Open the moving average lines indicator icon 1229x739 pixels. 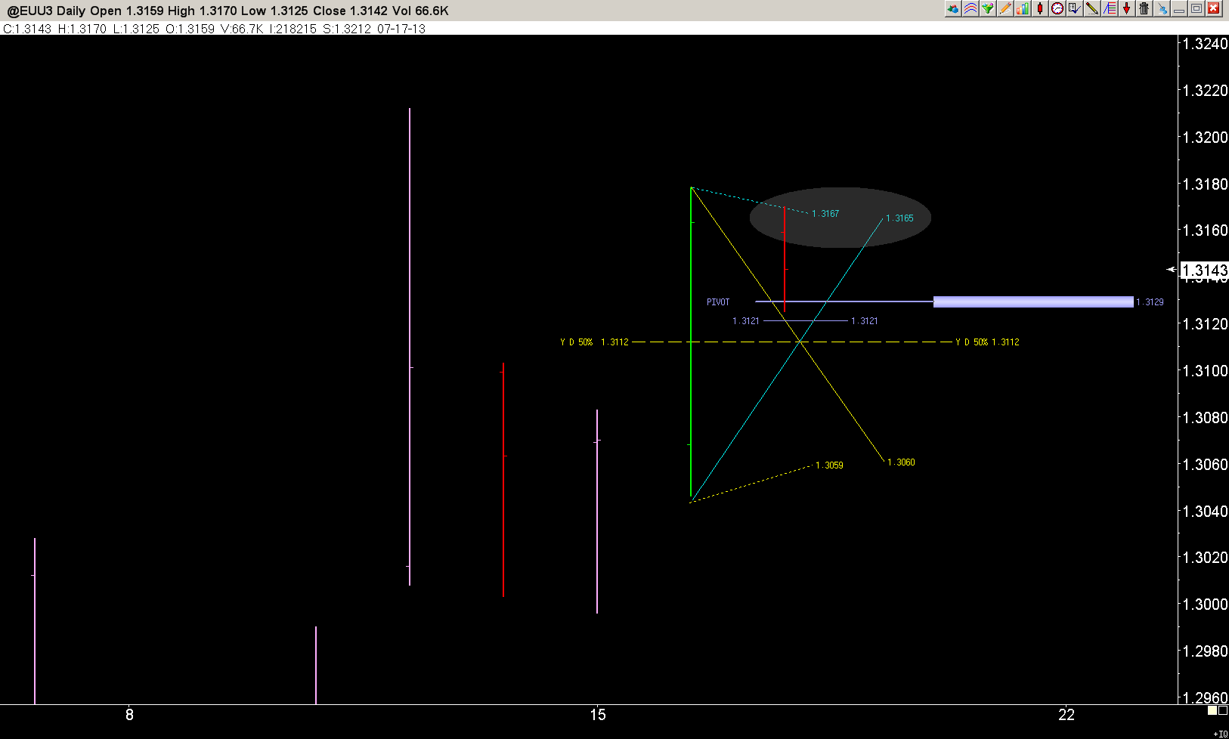tap(971, 8)
